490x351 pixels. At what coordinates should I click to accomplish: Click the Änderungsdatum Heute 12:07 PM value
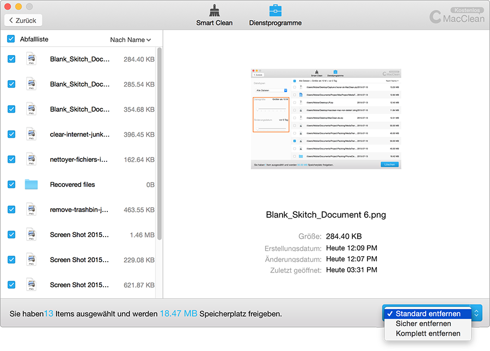[352, 259]
